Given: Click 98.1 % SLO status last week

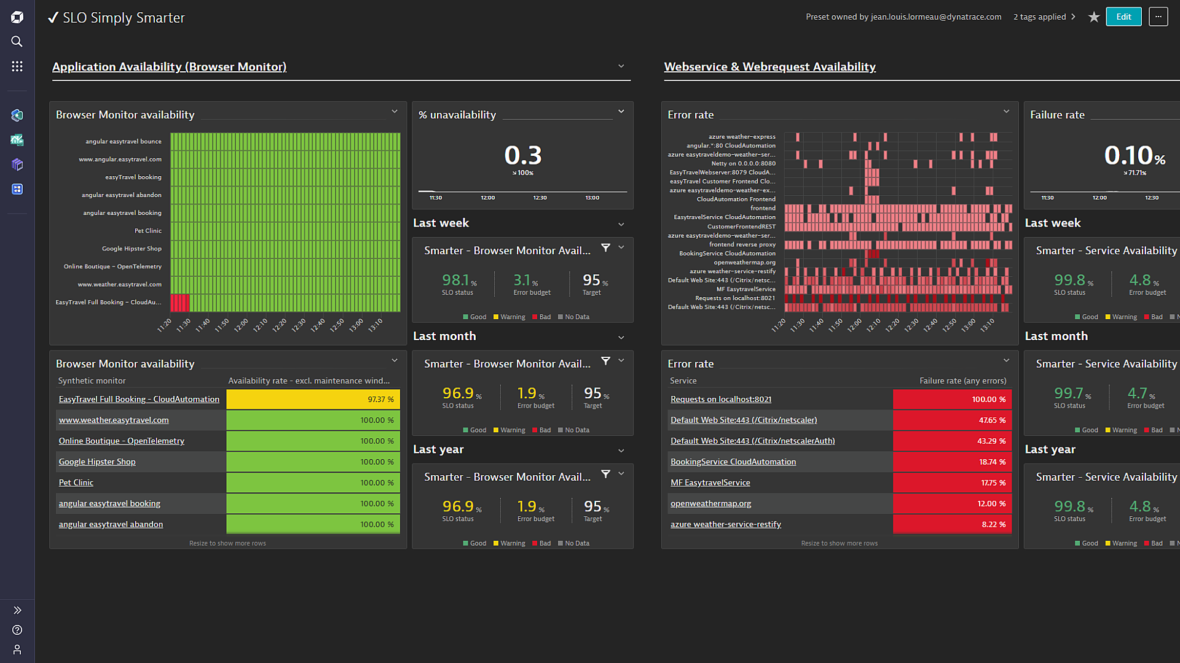Looking at the screenshot, I should 459,281.
